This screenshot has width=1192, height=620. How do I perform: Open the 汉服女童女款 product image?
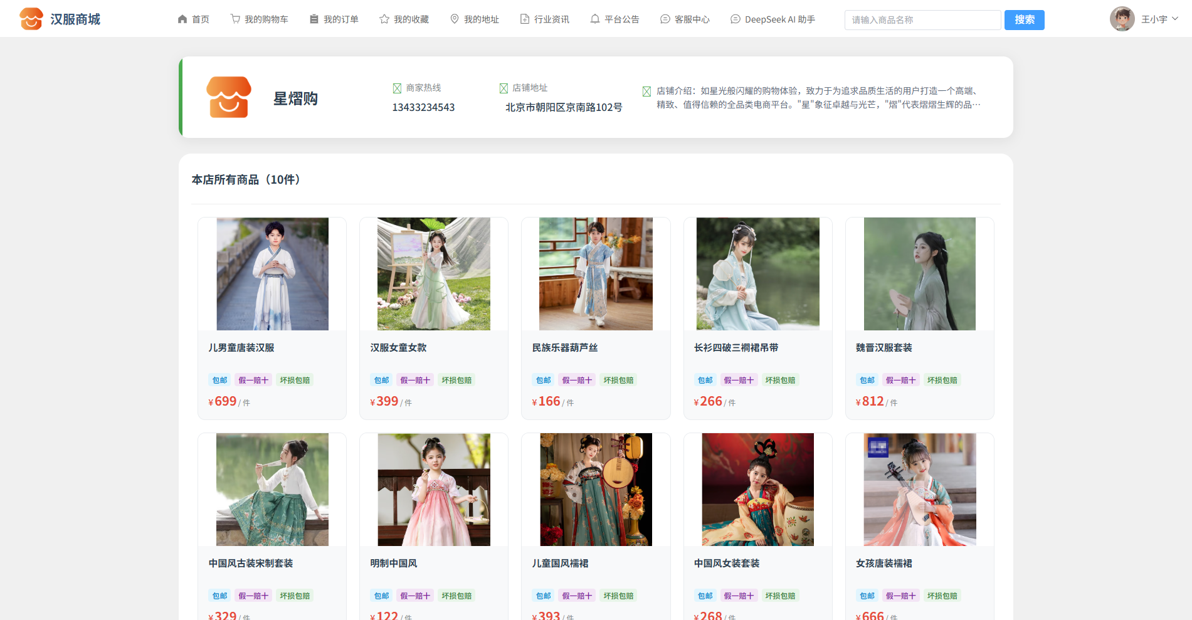click(x=434, y=274)
